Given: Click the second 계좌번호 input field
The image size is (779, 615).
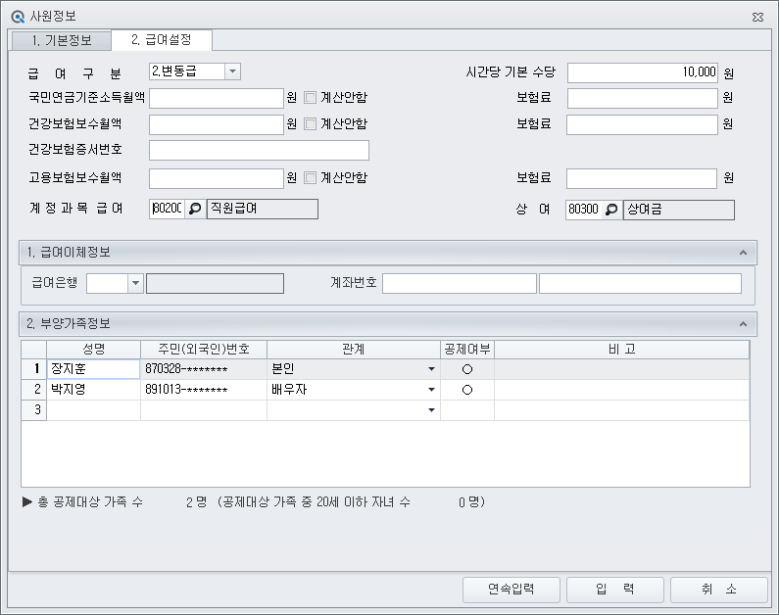Looking at the screenshot, I should coord(641,283).
